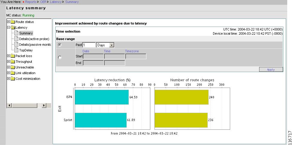This screenshot has height=145, width=292.
Task: Click the Details(passive monitor) document icon
Action: click(16, 45)
